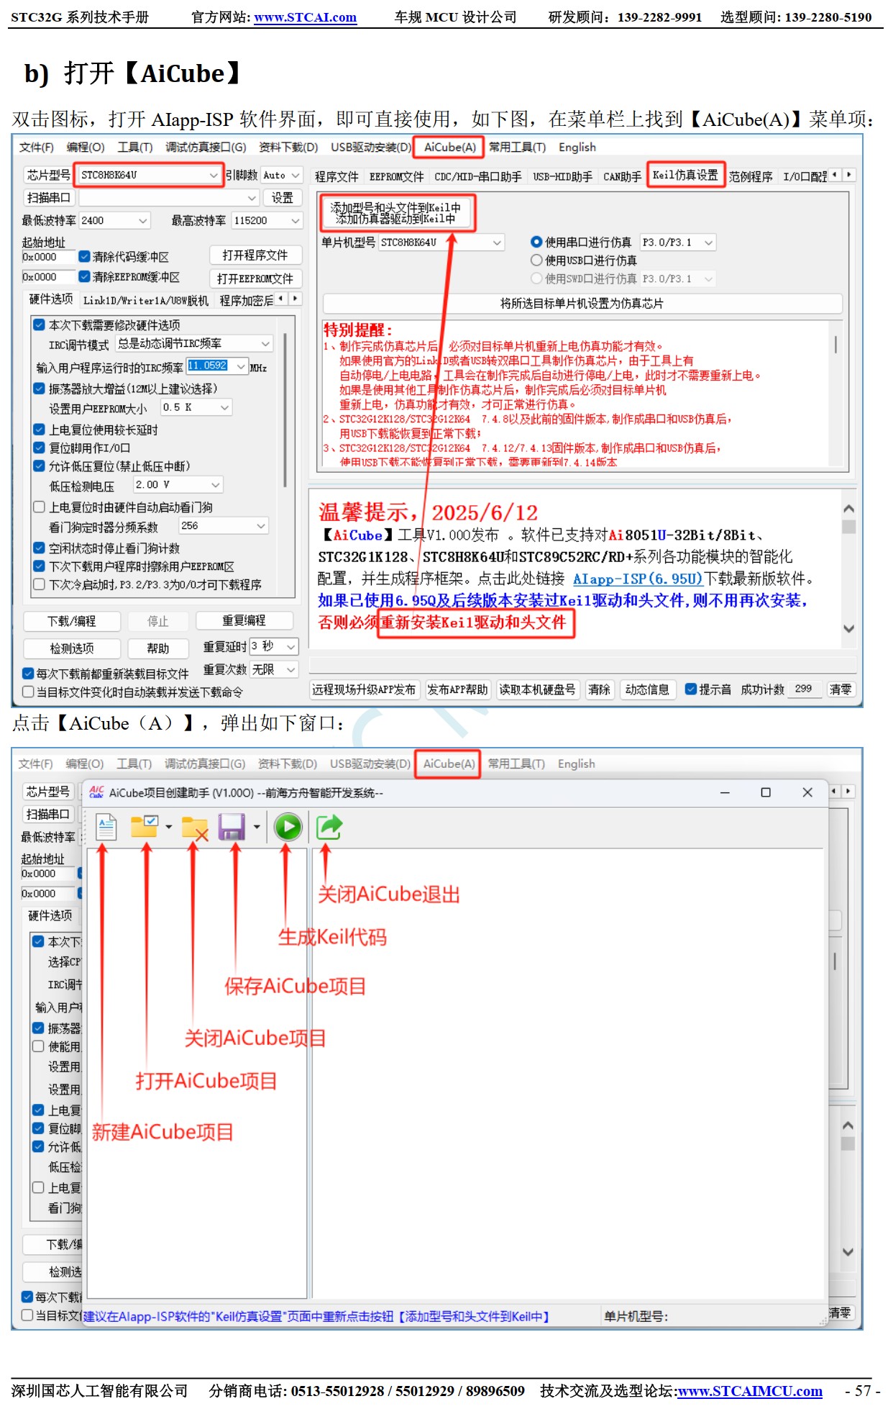Image resolution: width=888 pixels, height=1409 pixels.
Task: Open the 重复次数 无限 dropdown
Action: coord(273,669)
